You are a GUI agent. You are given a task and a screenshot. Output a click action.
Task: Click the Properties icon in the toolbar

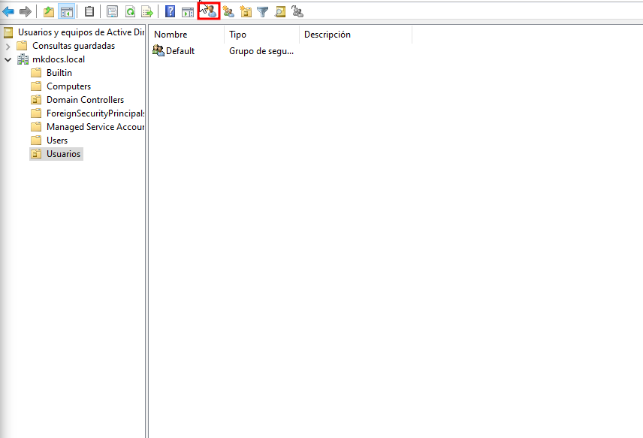pos(113,11)
